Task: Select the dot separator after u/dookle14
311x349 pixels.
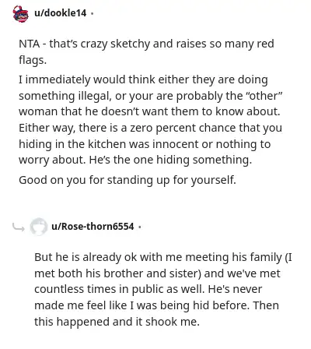Action: tap(92, 13)
